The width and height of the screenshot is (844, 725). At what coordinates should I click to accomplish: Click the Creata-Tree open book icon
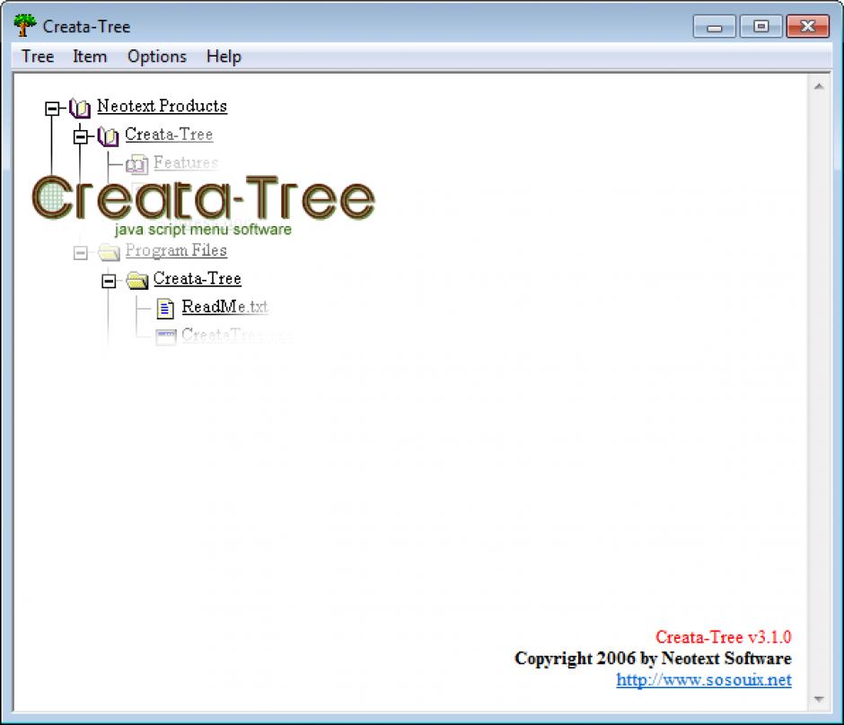(x=108, y=136)
